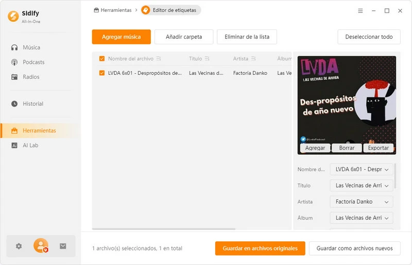The height and width of the screenshot is (265, 412).
Task: Select the 'Factoría Danko' artist cell
Action: click(x=250, y=73)
